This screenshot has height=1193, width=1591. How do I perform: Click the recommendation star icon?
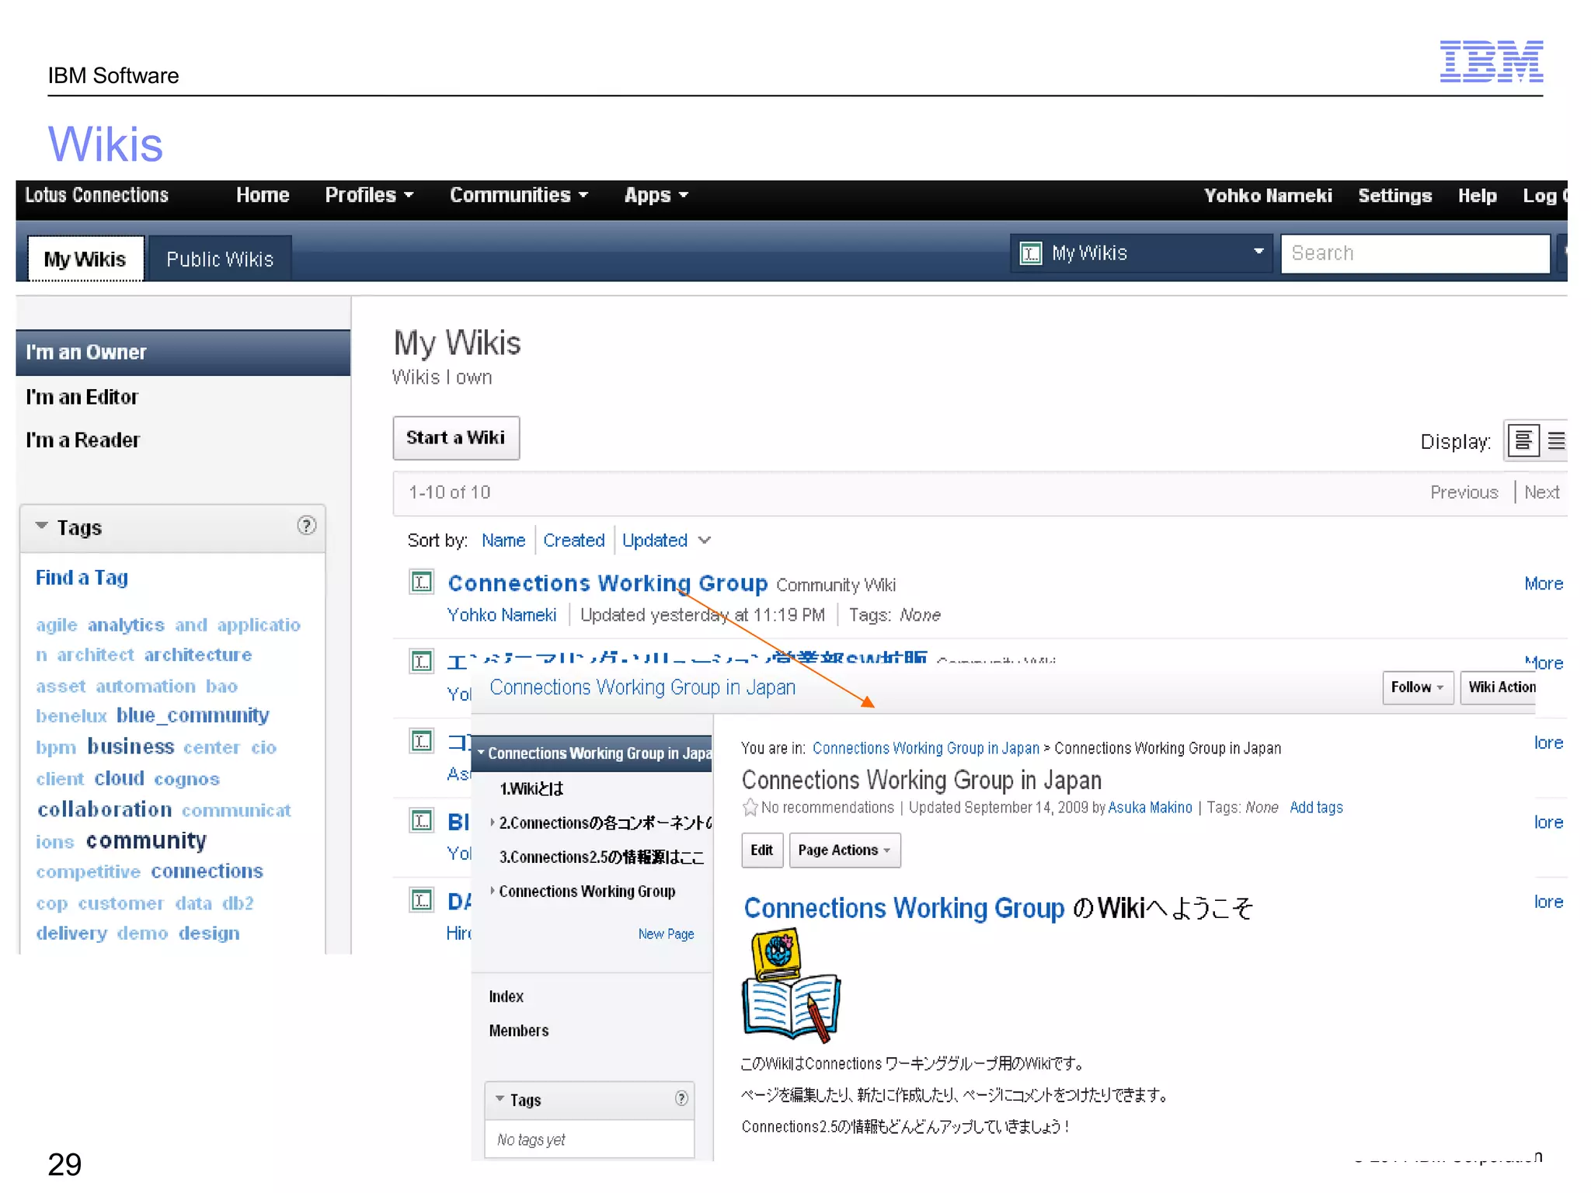coord(750,808)
